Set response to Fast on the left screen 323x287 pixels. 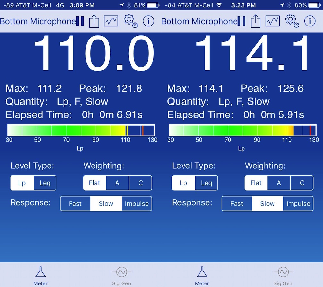pos(75,204)
